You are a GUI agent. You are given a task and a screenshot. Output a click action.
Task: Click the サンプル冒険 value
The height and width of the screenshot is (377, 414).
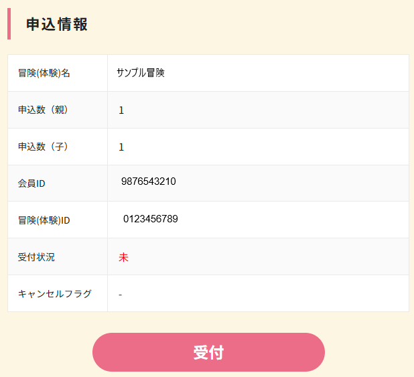tap(141, 73)
